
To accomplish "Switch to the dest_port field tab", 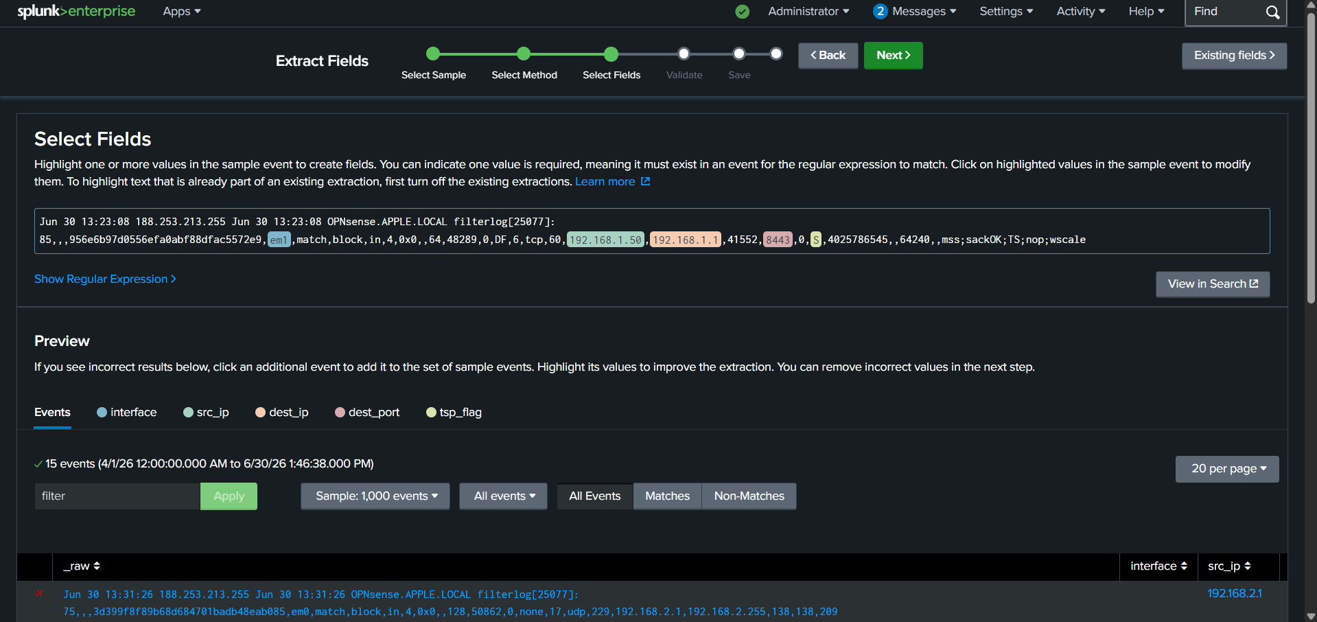I will point(367,413).
